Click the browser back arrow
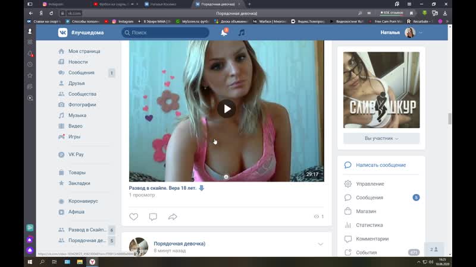 (31, 12)
